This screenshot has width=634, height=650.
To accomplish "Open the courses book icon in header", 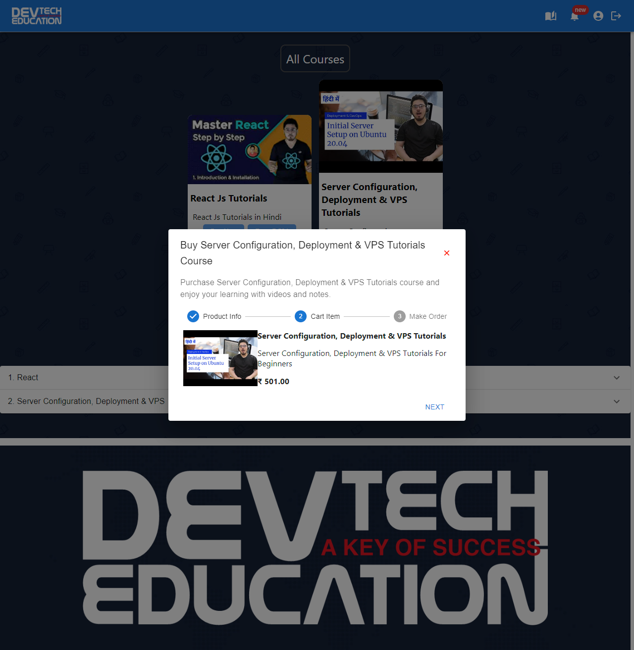I will 551,16.
